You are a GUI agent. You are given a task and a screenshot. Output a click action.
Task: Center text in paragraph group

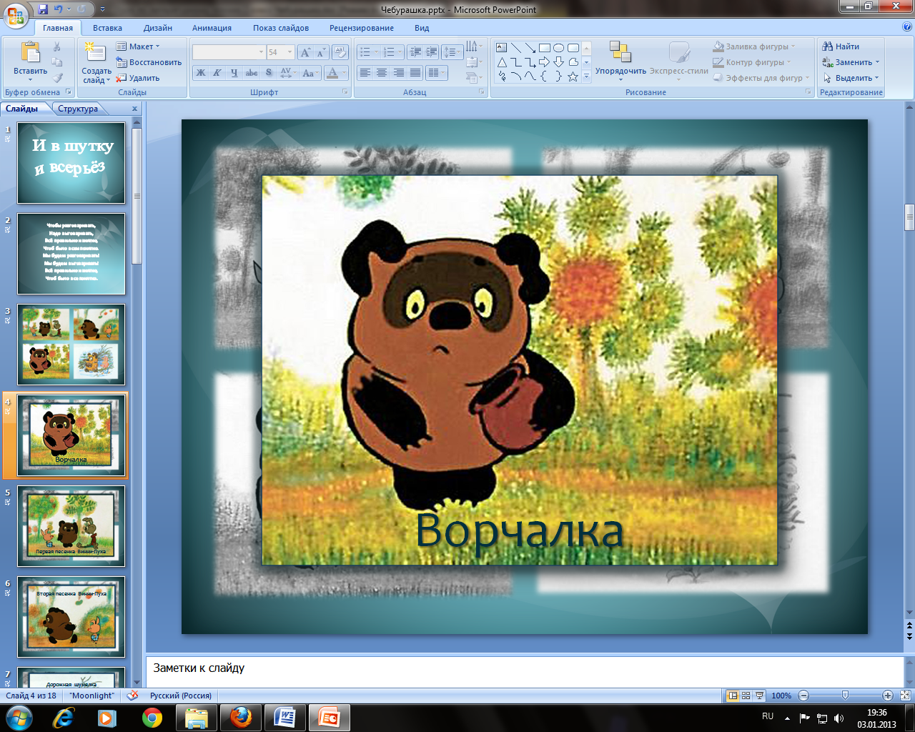382,73
